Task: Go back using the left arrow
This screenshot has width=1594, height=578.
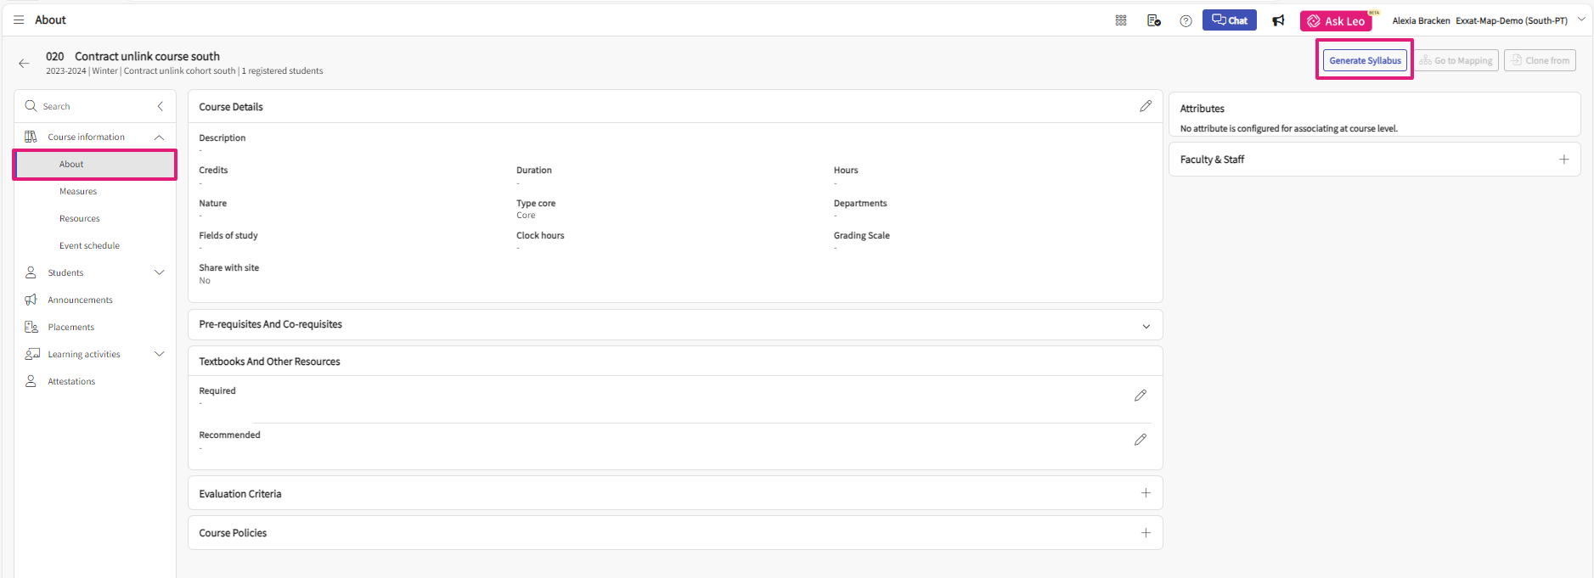Action: 24,63
